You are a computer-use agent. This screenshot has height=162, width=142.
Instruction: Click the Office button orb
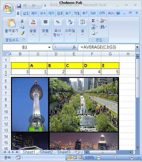pos(8,9)
